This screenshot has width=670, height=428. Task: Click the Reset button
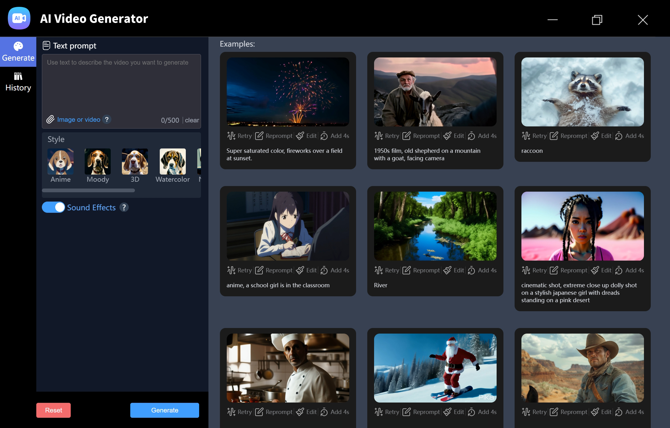point(53,410)
